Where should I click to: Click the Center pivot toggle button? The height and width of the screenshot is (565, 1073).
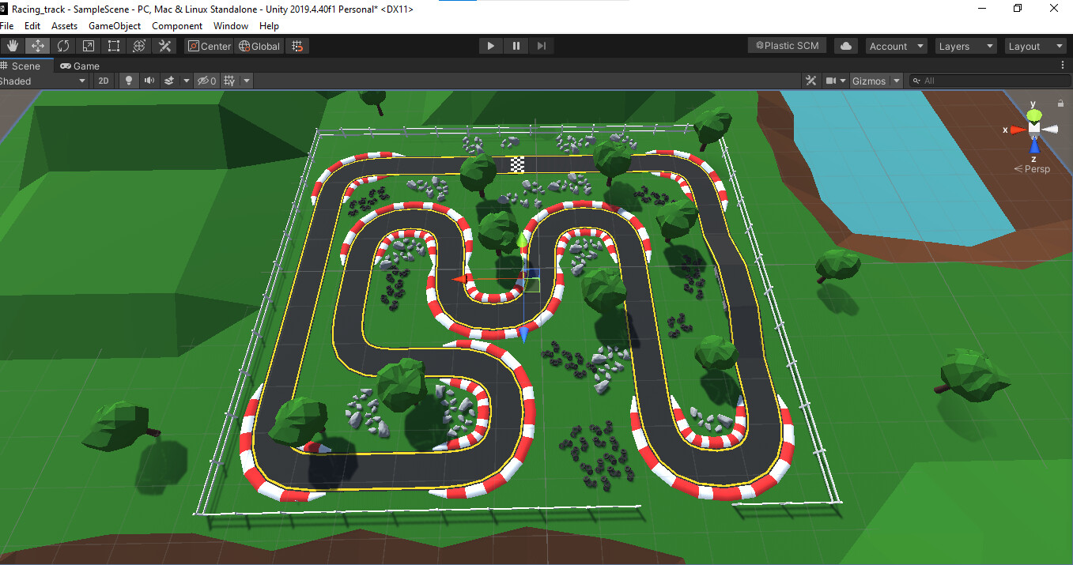(x=208, y=45)
